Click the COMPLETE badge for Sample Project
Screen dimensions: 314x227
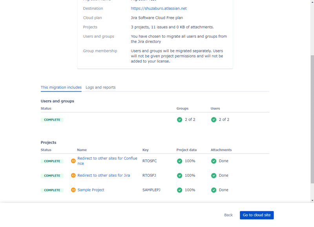[52, 190]
